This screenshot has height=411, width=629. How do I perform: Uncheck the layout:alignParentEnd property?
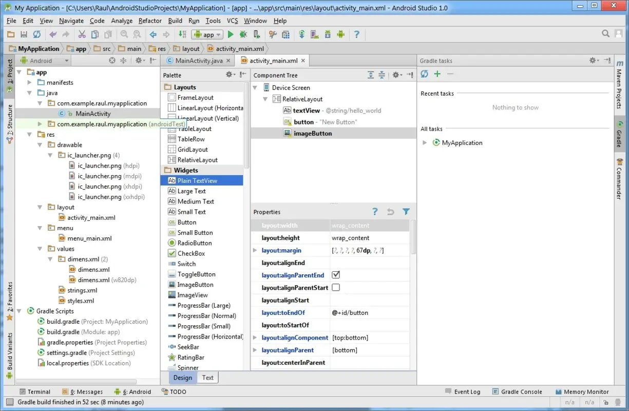336,274
